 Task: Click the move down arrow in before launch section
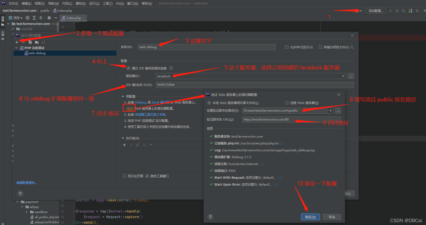click(151, 145)
